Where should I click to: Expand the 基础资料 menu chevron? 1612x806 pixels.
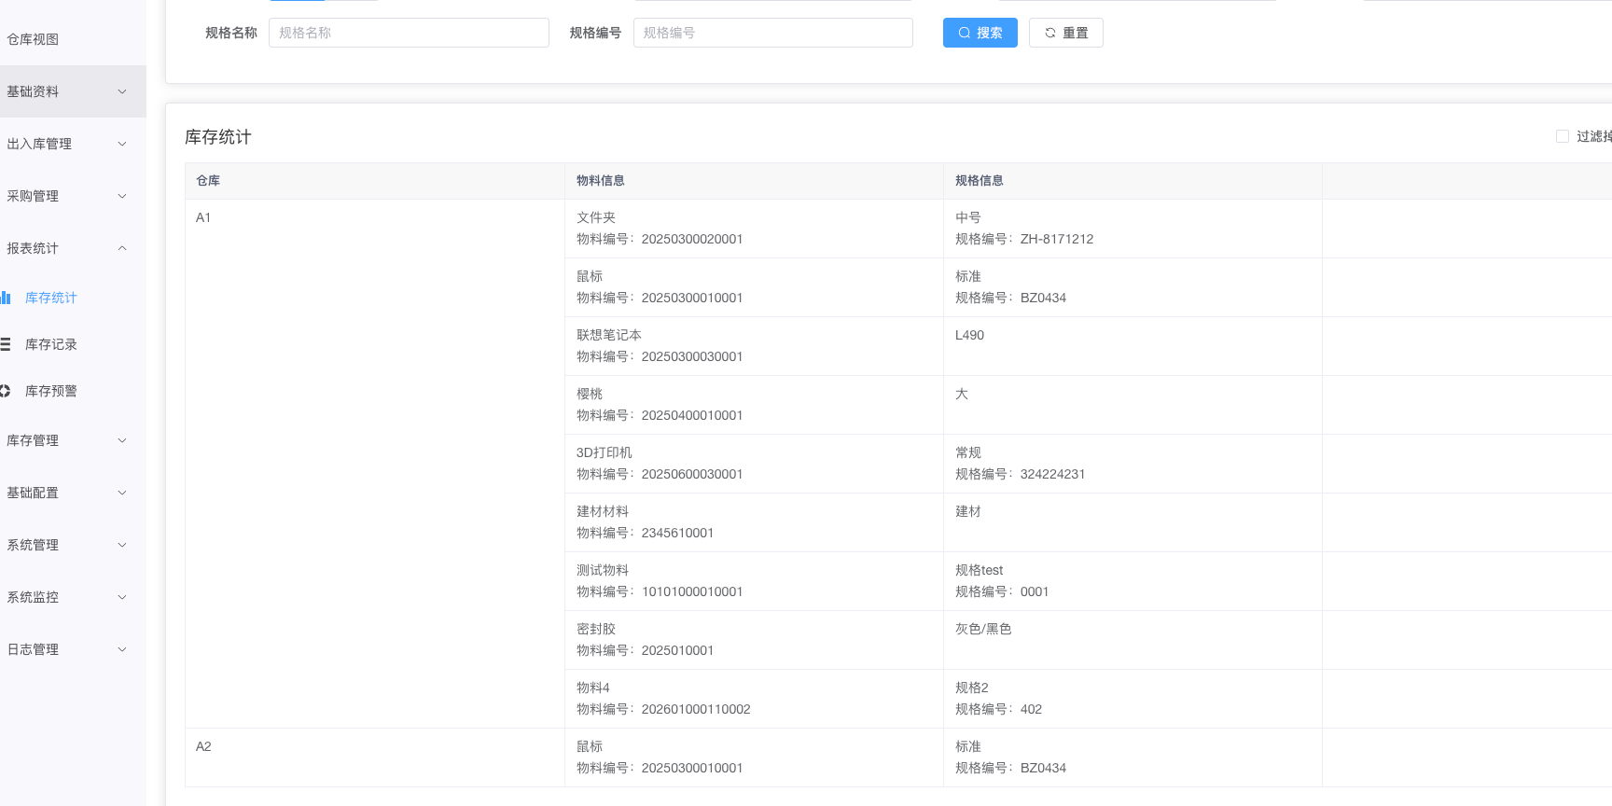pos(122,91)
